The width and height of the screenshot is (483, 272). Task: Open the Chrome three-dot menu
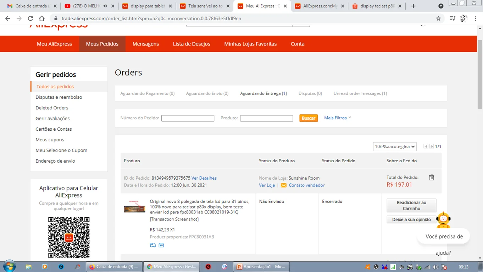(476, 18)
